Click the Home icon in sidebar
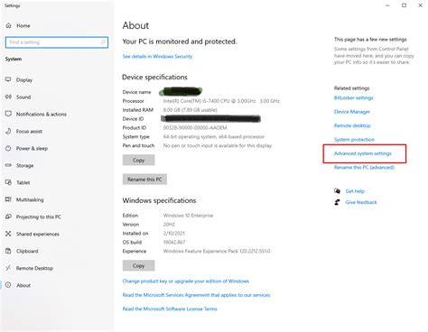The width and height of the screenshot is (428, 332). (9, 25)
